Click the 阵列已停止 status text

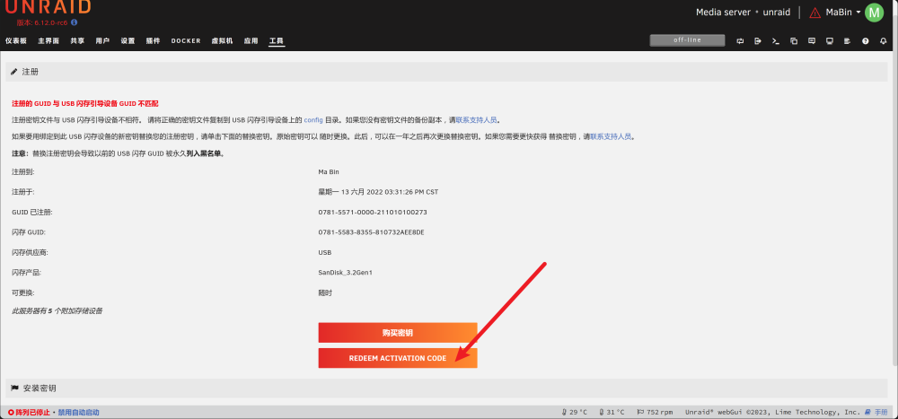pos(34,412)
